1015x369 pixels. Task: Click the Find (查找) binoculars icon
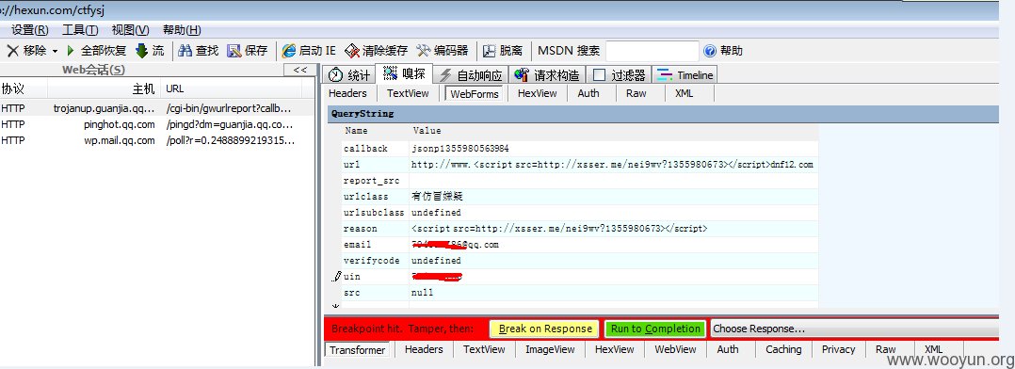(x=185, y=51)
